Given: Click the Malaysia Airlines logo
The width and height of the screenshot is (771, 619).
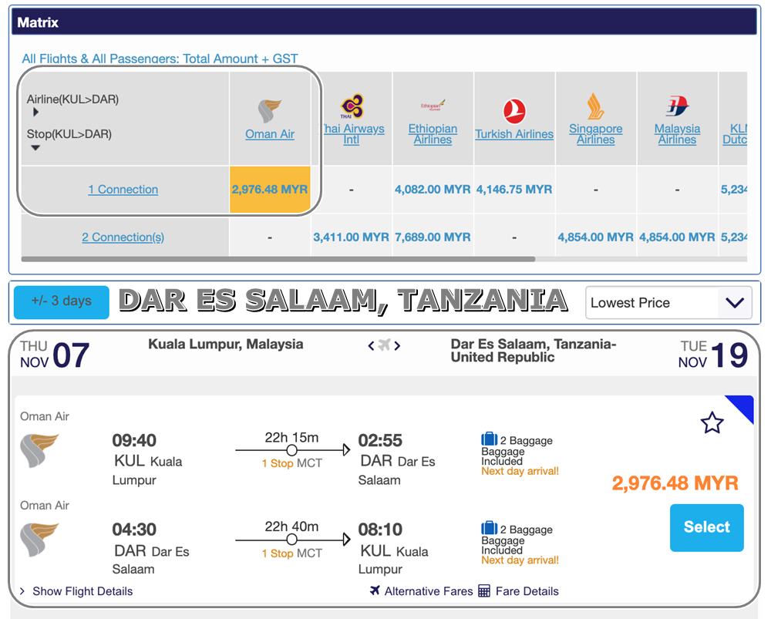Looking at the screenshot, I should click(677, 106).
